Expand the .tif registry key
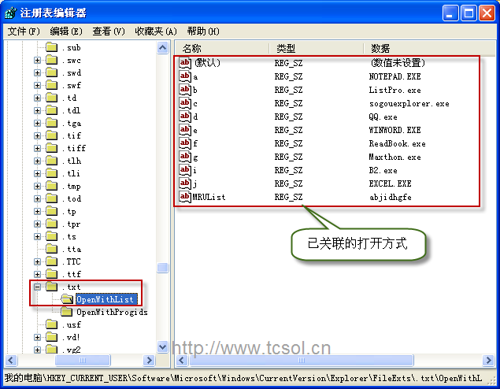500x389 pixels. point(37,135)
